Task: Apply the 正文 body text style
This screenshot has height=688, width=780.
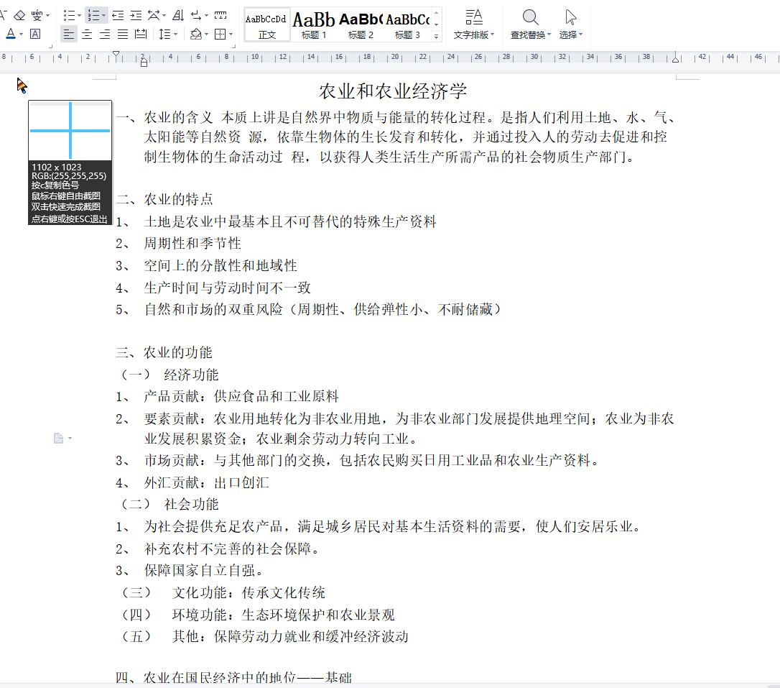Action: coord(266,22)
